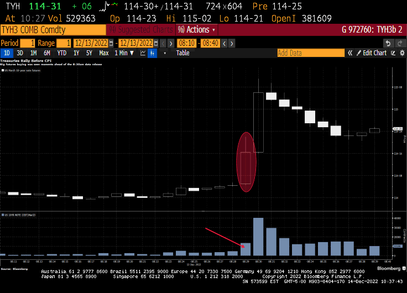Click the Bloomberg logo icon at bottom right
The width and height of the screenshot is (407, 293).
tap(404, 268)
